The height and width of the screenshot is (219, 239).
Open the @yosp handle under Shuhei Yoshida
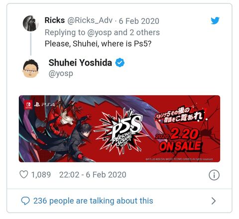(61, 73)
